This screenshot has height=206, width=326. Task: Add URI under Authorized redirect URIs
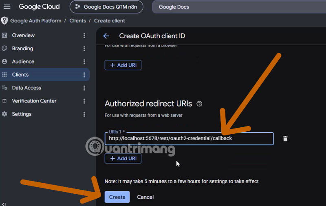point(123,158)
